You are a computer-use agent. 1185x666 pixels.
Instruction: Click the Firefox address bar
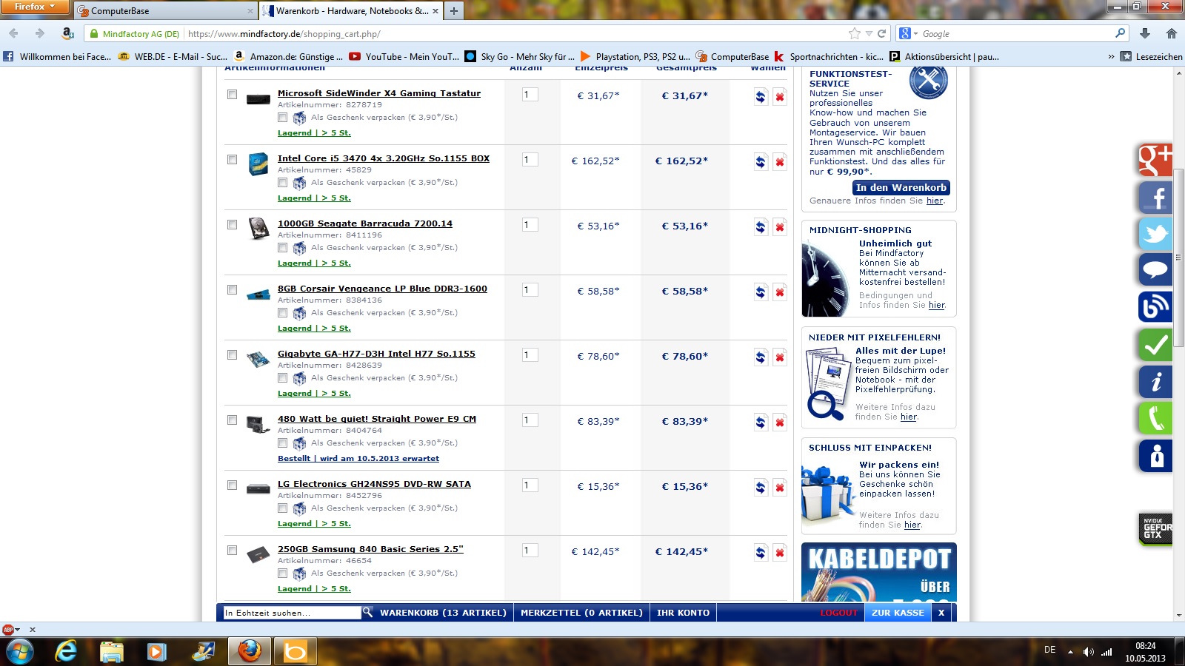(515, 33)
